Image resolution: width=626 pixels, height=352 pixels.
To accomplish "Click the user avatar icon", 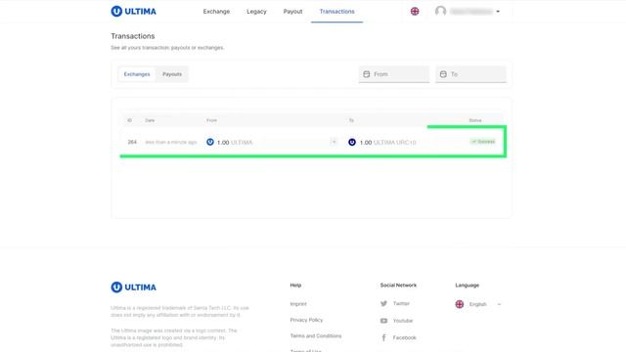I will coord(440,11).
